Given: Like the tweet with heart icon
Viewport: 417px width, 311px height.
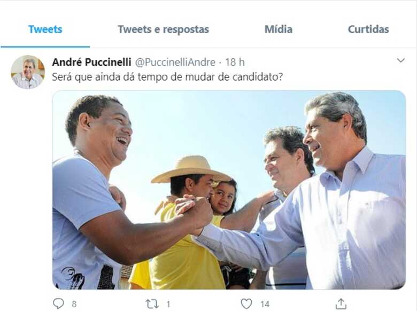Looking at the screenshot, I should tap(246, 304).
